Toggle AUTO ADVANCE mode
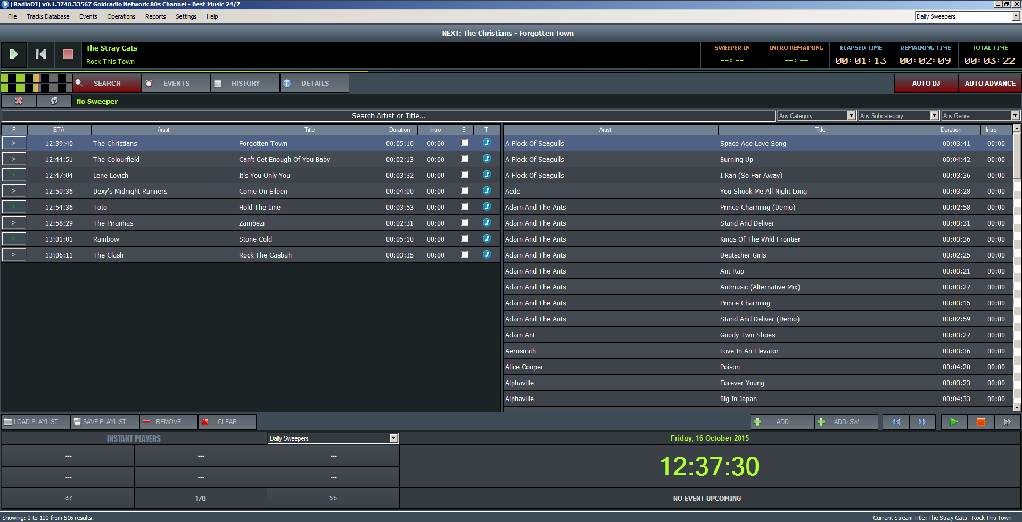Screen dimensions: 1022x522 coord(989,84)
